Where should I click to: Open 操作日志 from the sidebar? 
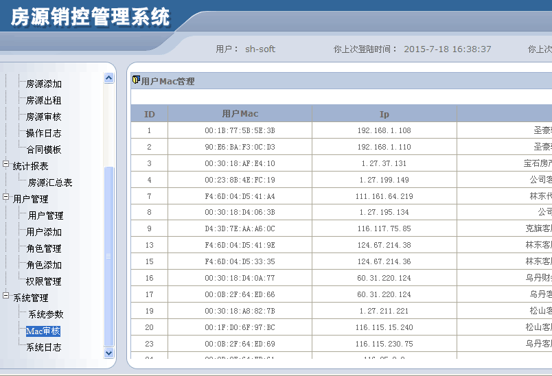click(44, 133)
